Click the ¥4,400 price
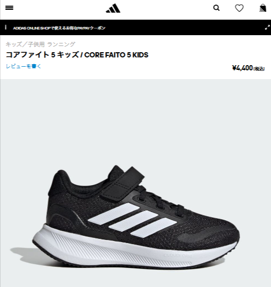 (x=243, y=68)
